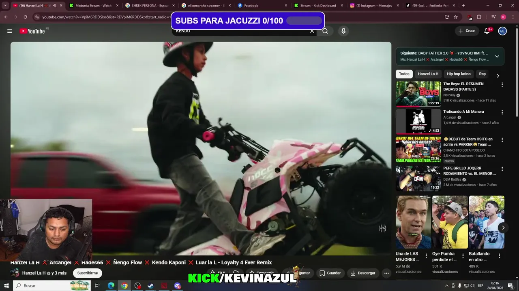Open Microsoft Edge from taskbar
Viewport: 519px width, 291px height.
(x=111, y=286)
